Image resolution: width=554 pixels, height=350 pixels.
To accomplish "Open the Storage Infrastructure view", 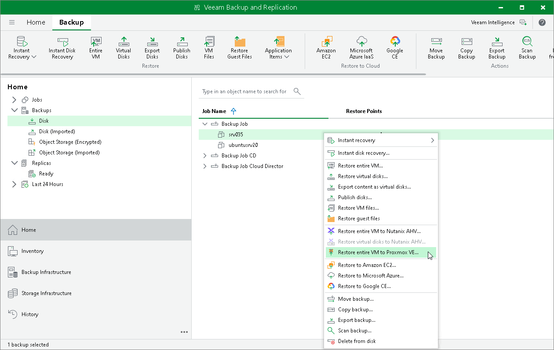I will 96,293.
